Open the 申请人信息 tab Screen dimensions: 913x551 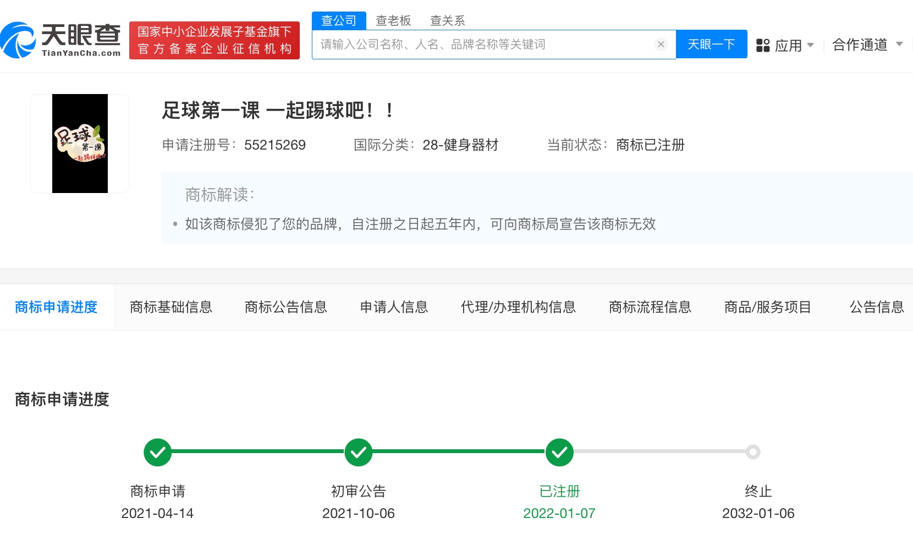tap(394, 307)
